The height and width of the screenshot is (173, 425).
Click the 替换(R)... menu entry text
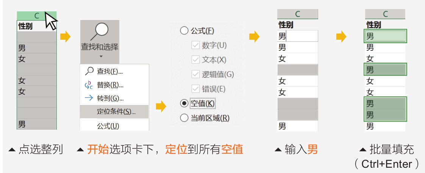110,85
